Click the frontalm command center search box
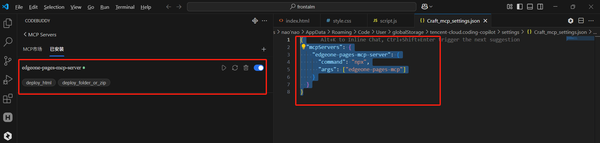The width and height of the screenshot is (600, 143). pyautogui.click(x=302, y=7)
